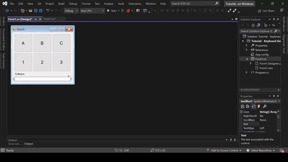Click scroll down arrow in Properties grid

279,130
